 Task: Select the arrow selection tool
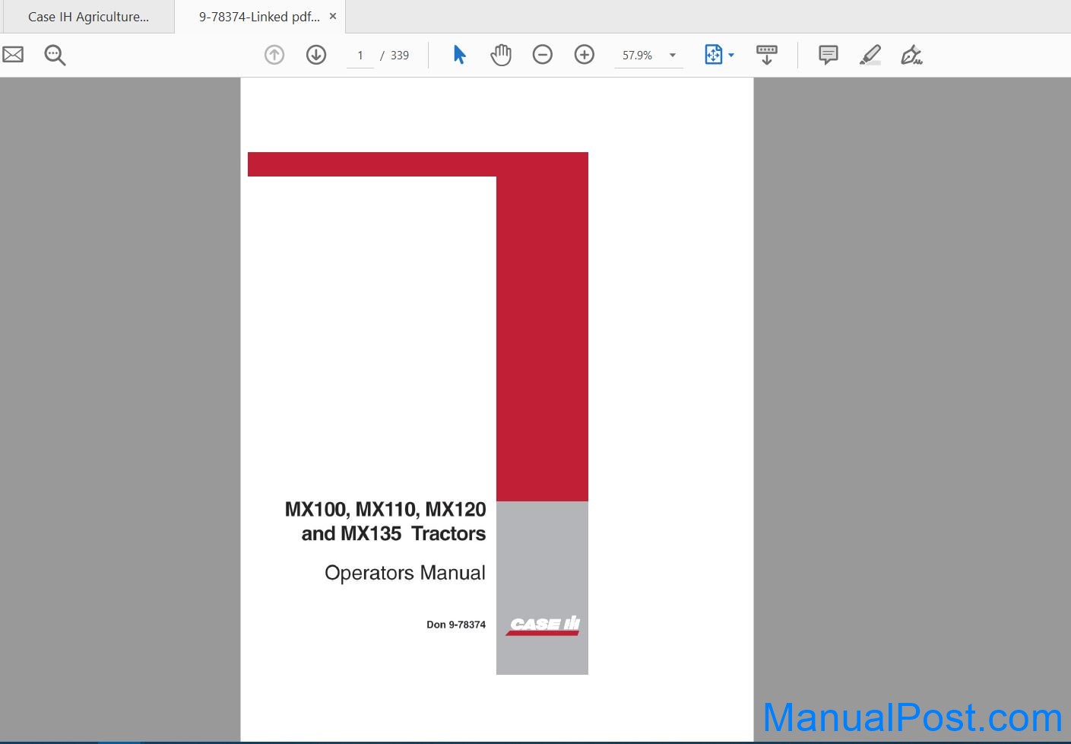click(x=459, y=55)
